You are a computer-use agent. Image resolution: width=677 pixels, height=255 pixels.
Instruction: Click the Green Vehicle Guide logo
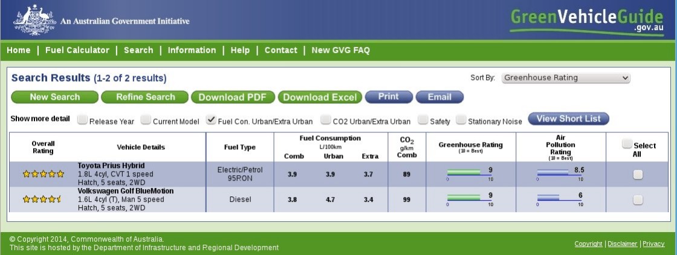coord(587,21)
